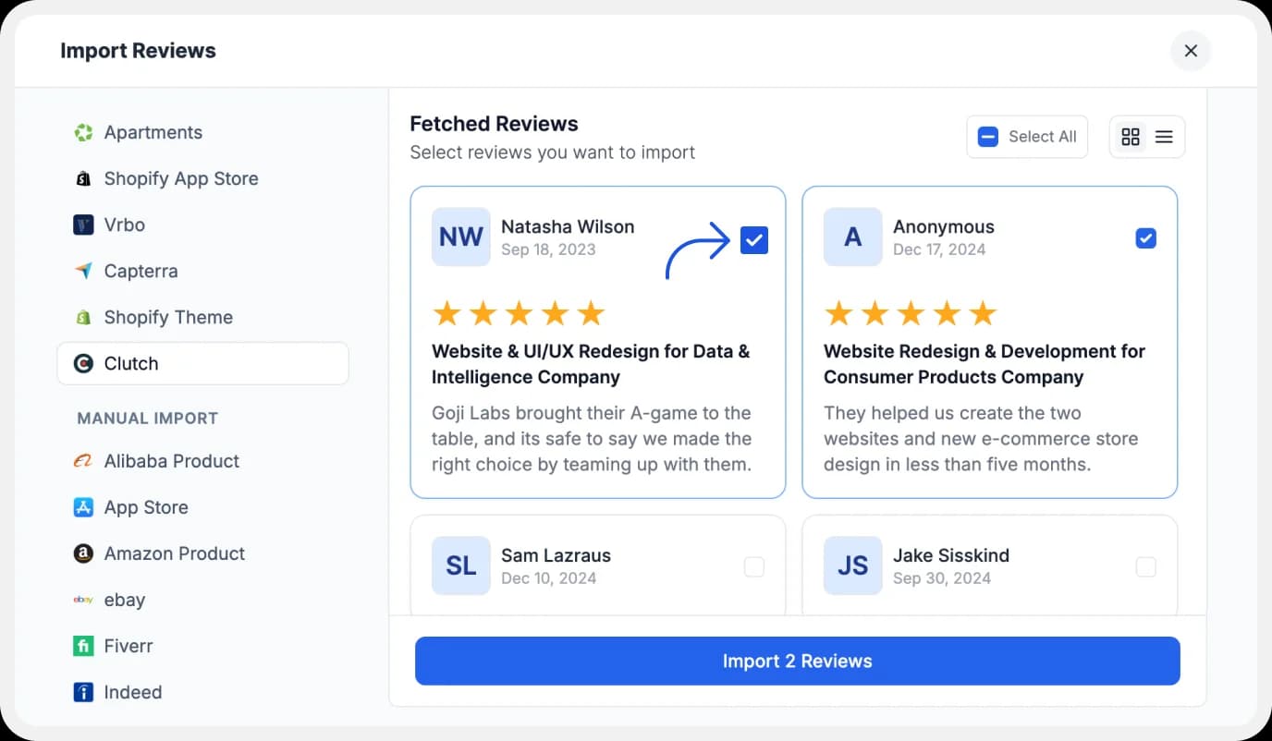Click the fifth star on Anonymous's review
The image size is (1272, 741).
tap(982, 312)
